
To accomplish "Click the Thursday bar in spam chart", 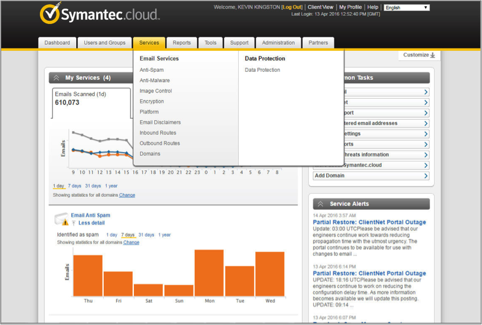I will (x=88, y=275).
